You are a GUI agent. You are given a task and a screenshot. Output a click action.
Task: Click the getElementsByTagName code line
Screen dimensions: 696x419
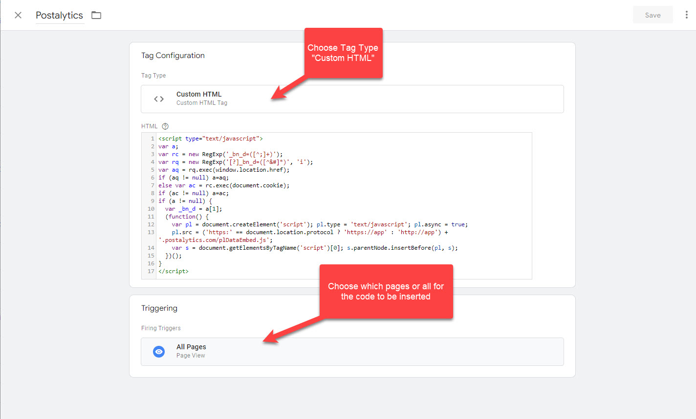315,248
